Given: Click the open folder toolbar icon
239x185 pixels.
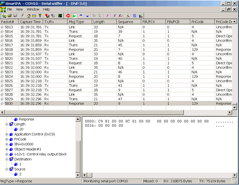Looking at the screenshot, I should coord(10,16).
